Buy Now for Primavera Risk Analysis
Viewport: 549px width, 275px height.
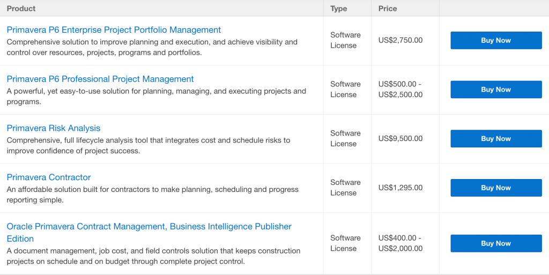pyautogui.click(x=496, y=138)
